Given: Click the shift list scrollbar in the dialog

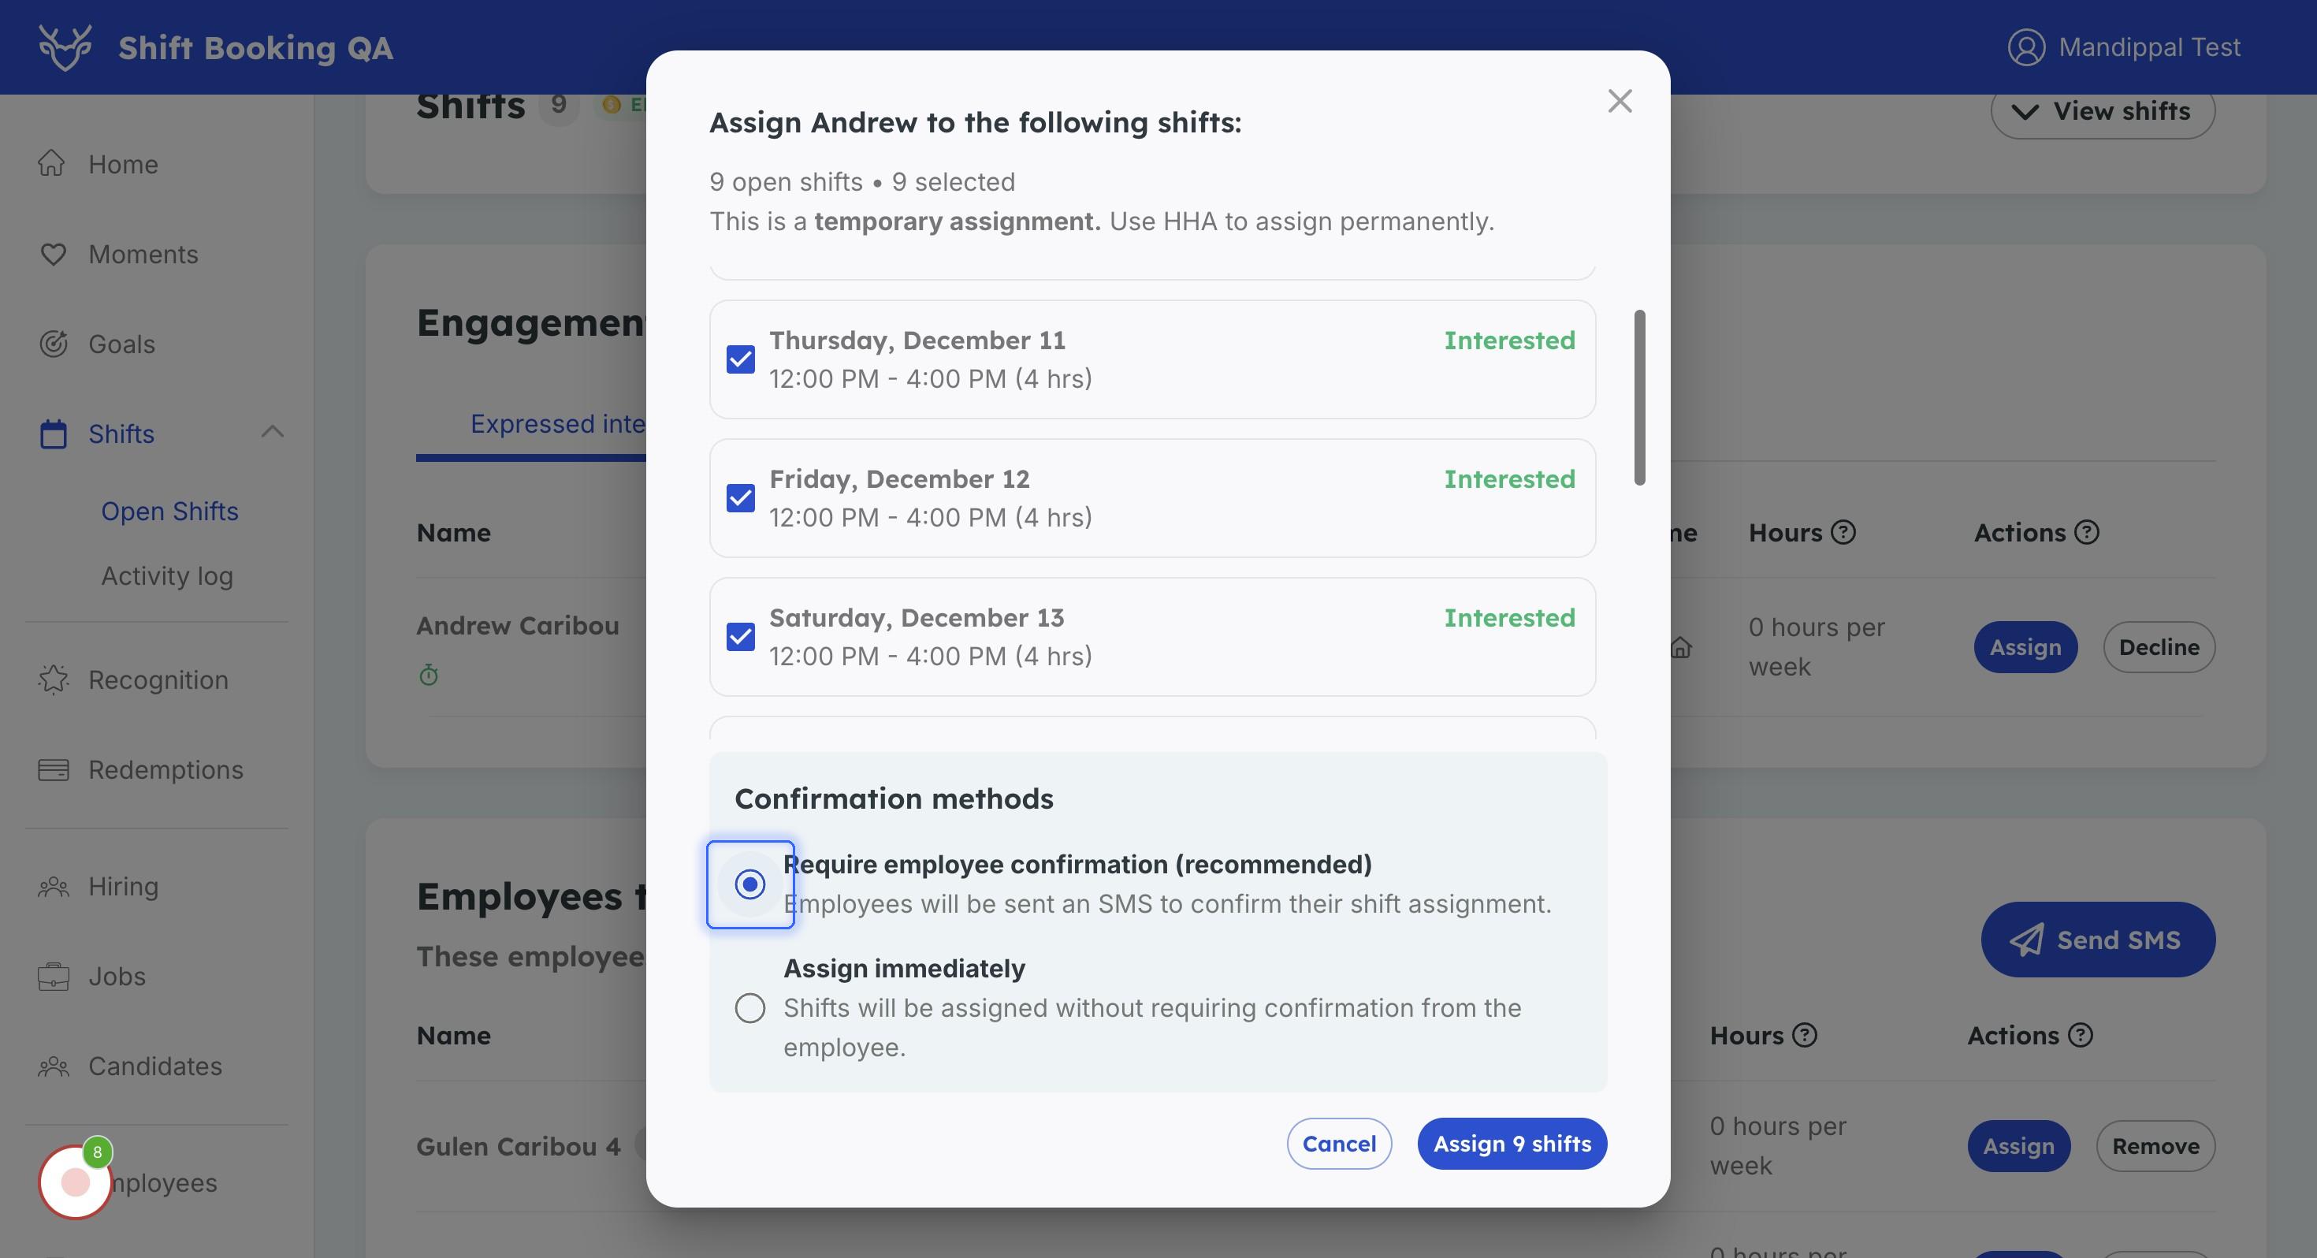Looking at the screenshot, I should [1638, 398].
